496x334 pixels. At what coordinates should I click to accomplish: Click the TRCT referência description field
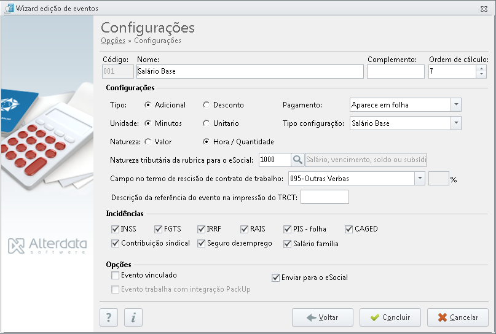(x=325, y=197)
